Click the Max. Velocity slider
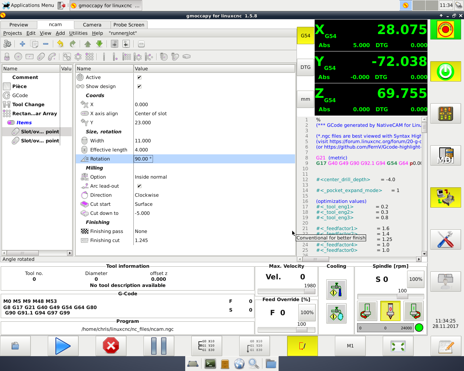 pos(286,291)
